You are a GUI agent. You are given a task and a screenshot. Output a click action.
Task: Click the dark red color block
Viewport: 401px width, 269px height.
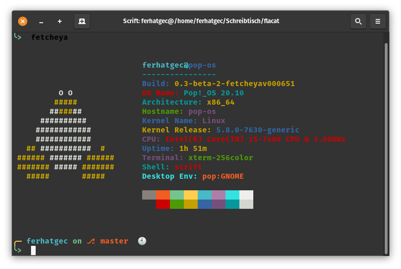[163, 204]
